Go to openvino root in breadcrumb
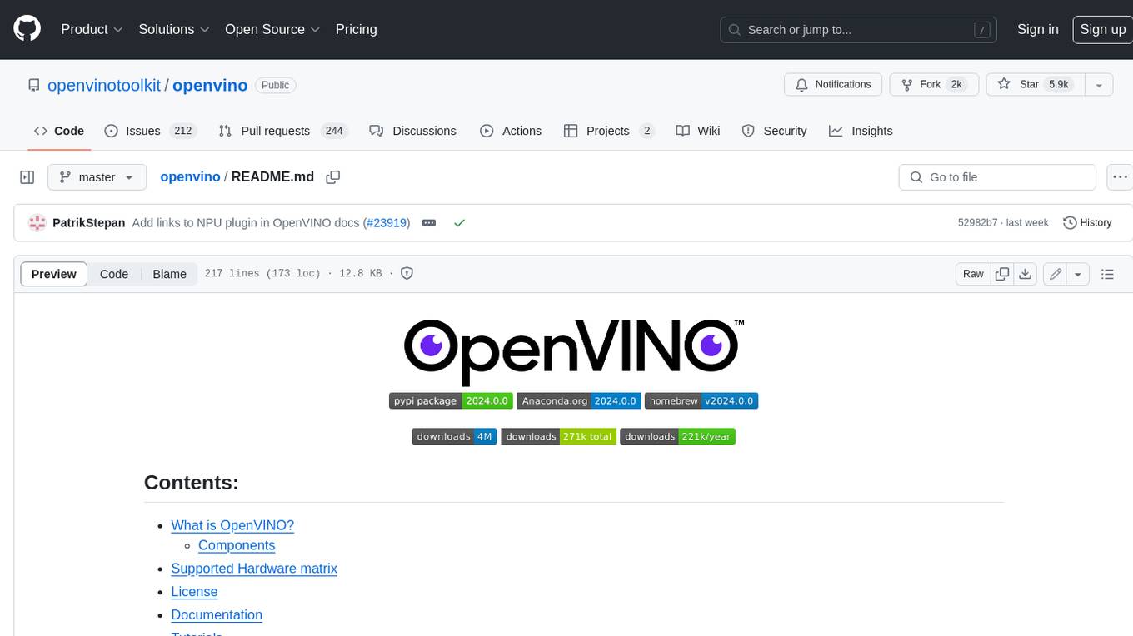The height and width of the screenshot is (636, 1133). 190,177
